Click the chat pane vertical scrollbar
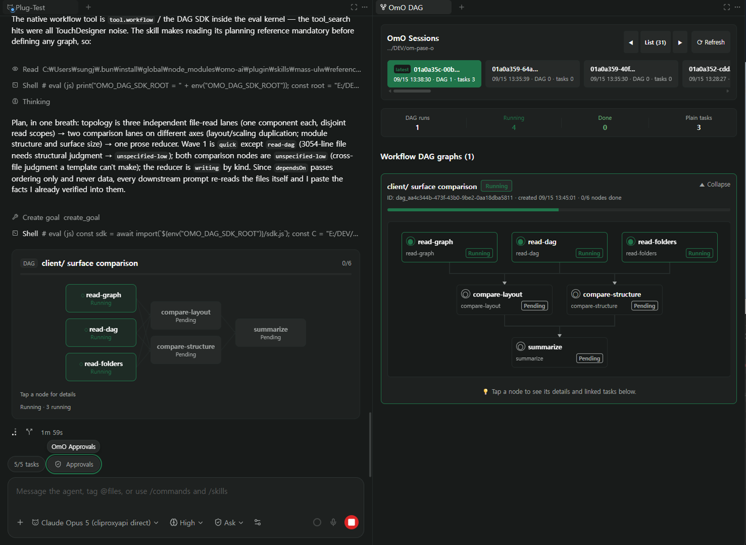Viewport: 746px width, 545px height. point(370,444)
